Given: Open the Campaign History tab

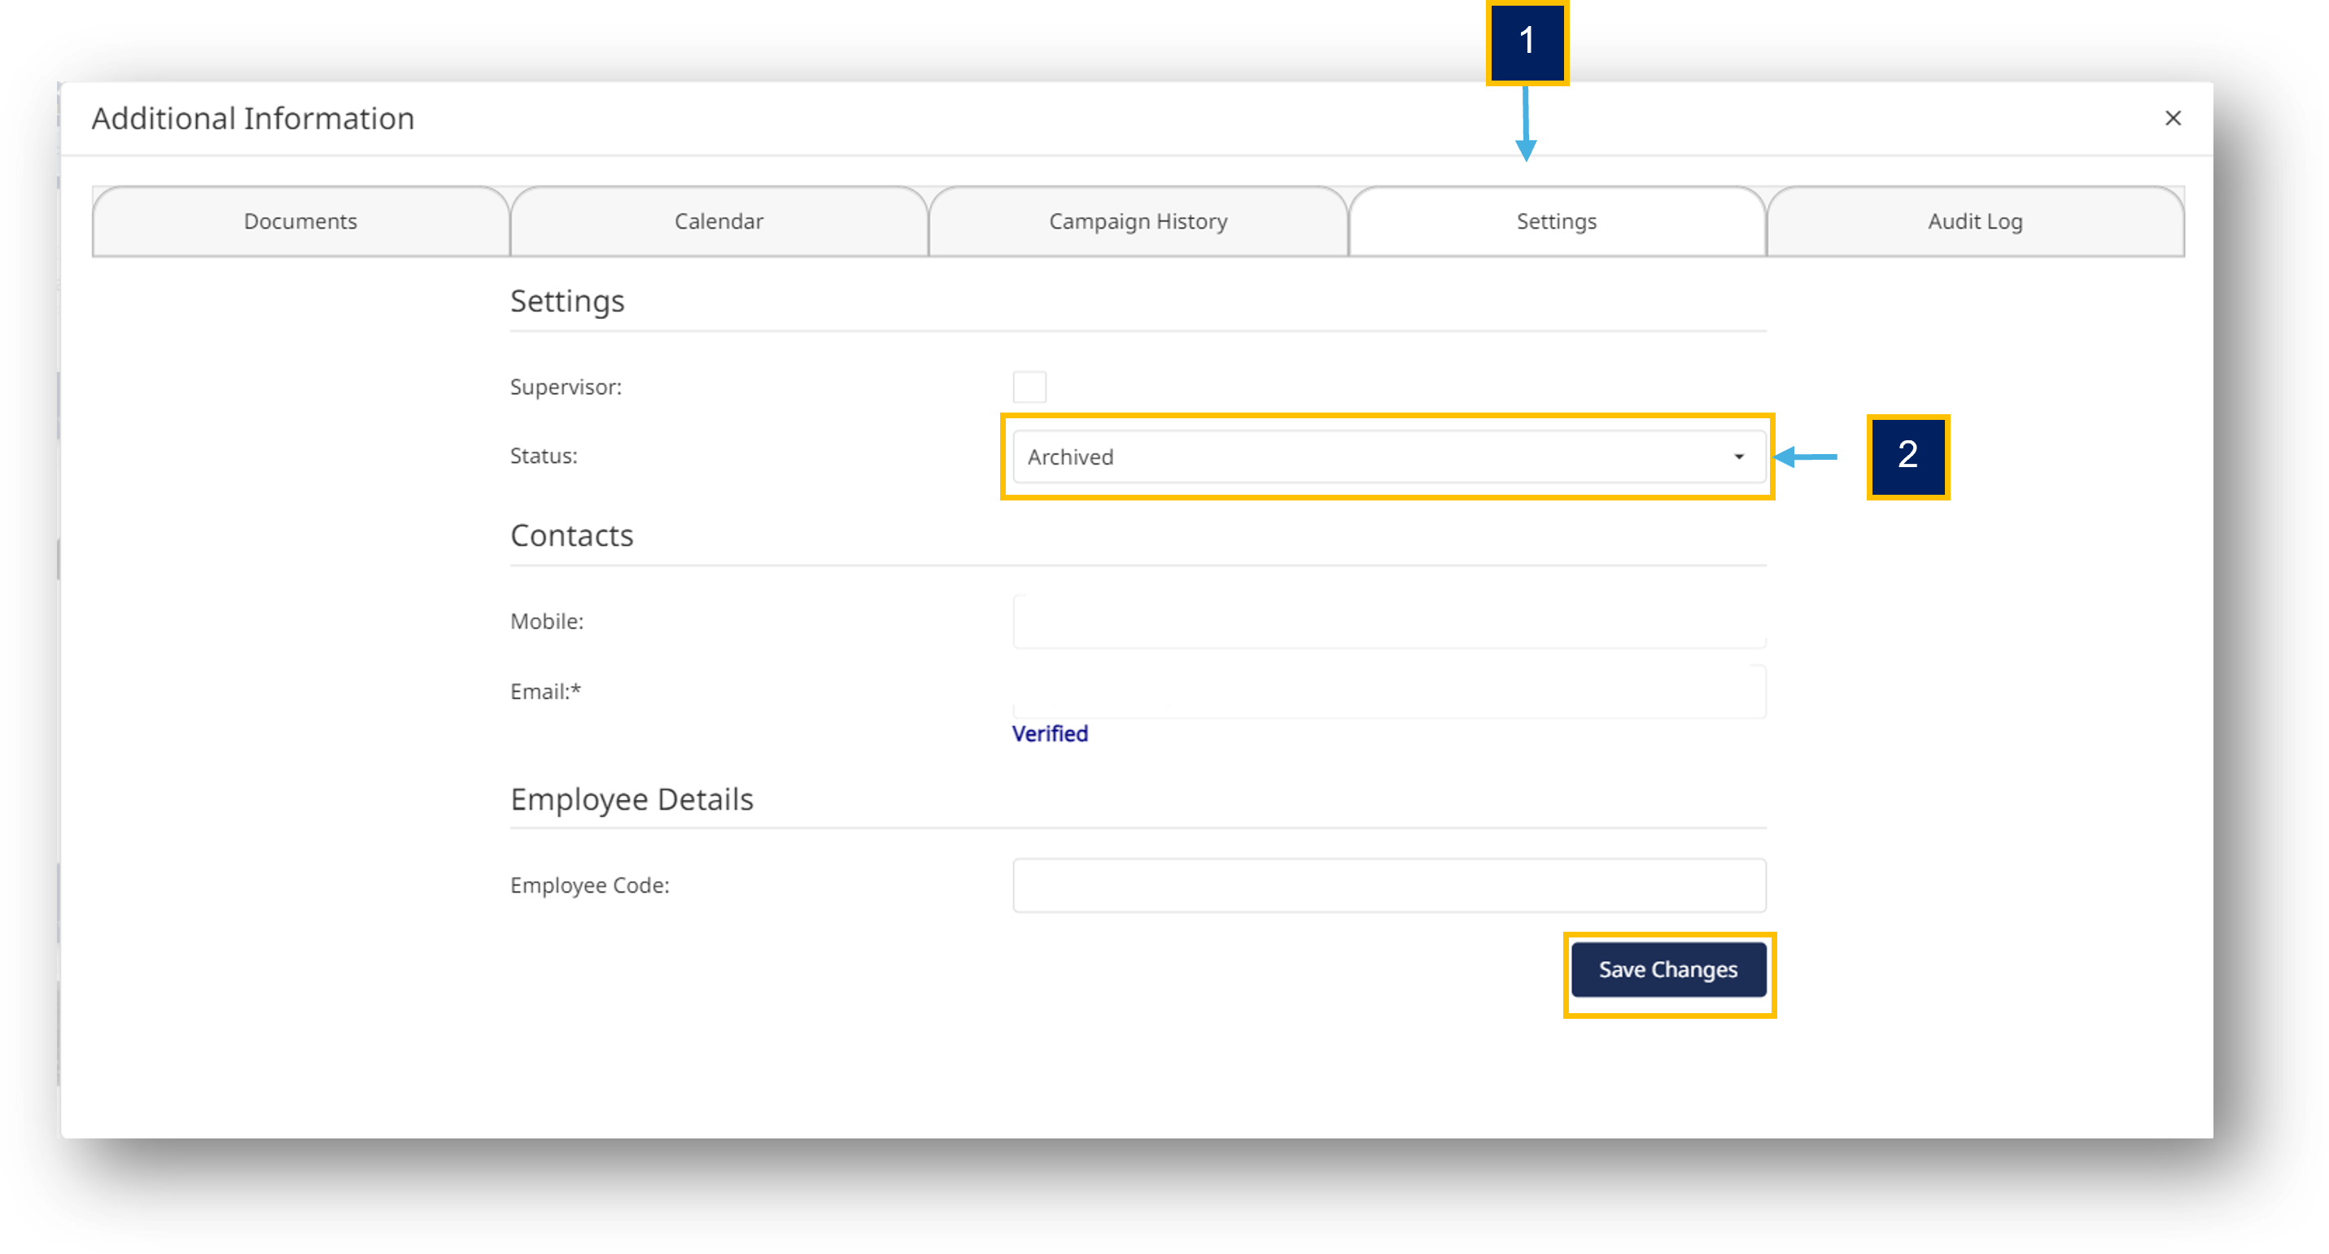Looking at the screenshot, I should click(1138, 221).
